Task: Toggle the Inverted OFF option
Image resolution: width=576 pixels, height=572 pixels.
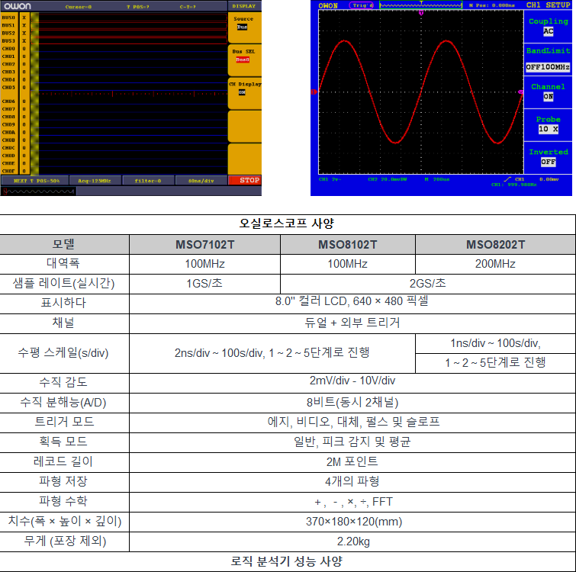Action: 548,157
